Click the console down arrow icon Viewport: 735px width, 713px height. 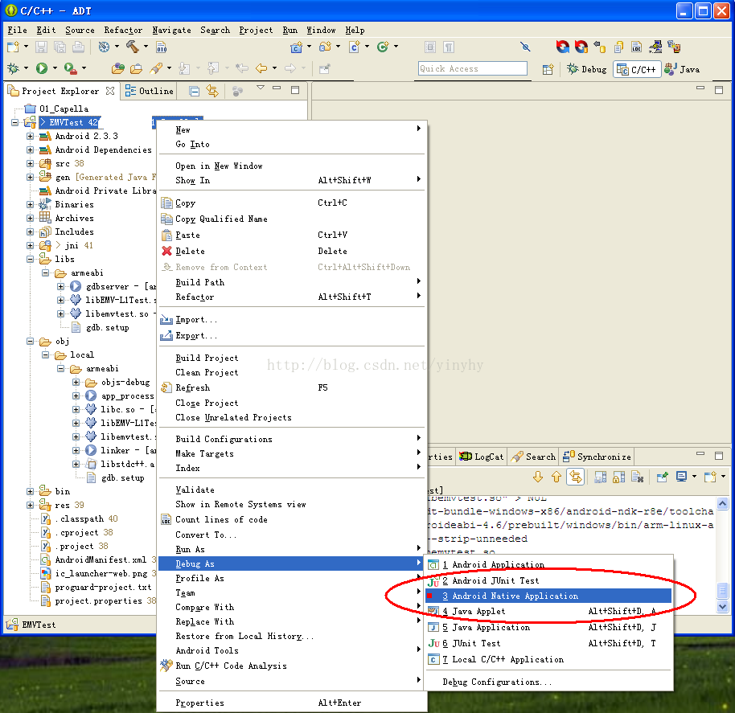click(x=538, y=477)
